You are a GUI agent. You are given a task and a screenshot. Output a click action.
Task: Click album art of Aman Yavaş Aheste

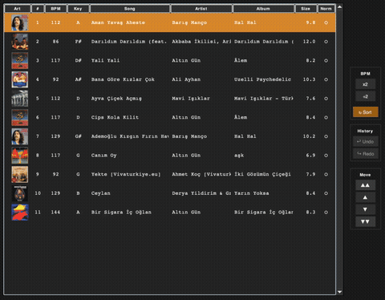(20, 22)
